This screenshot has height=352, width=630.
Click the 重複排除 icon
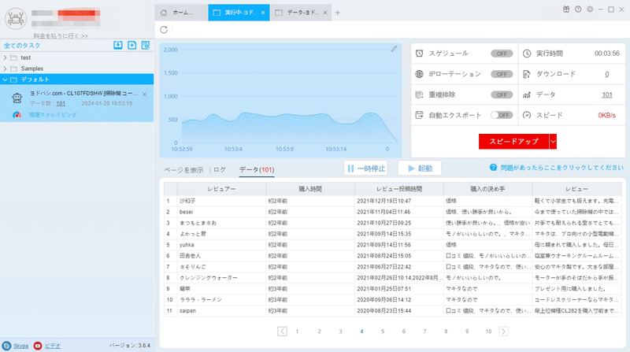(x=419, y=94)
